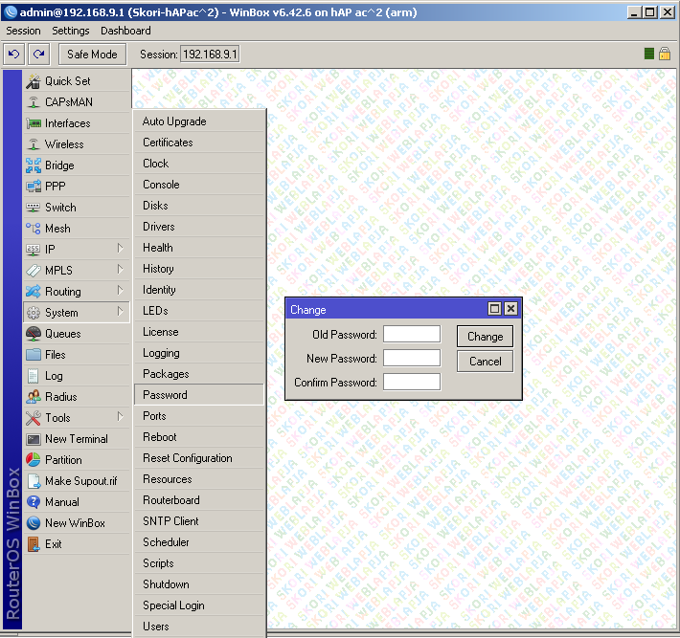Open the Settings menu in menu bar

click(x=71, y=31)
